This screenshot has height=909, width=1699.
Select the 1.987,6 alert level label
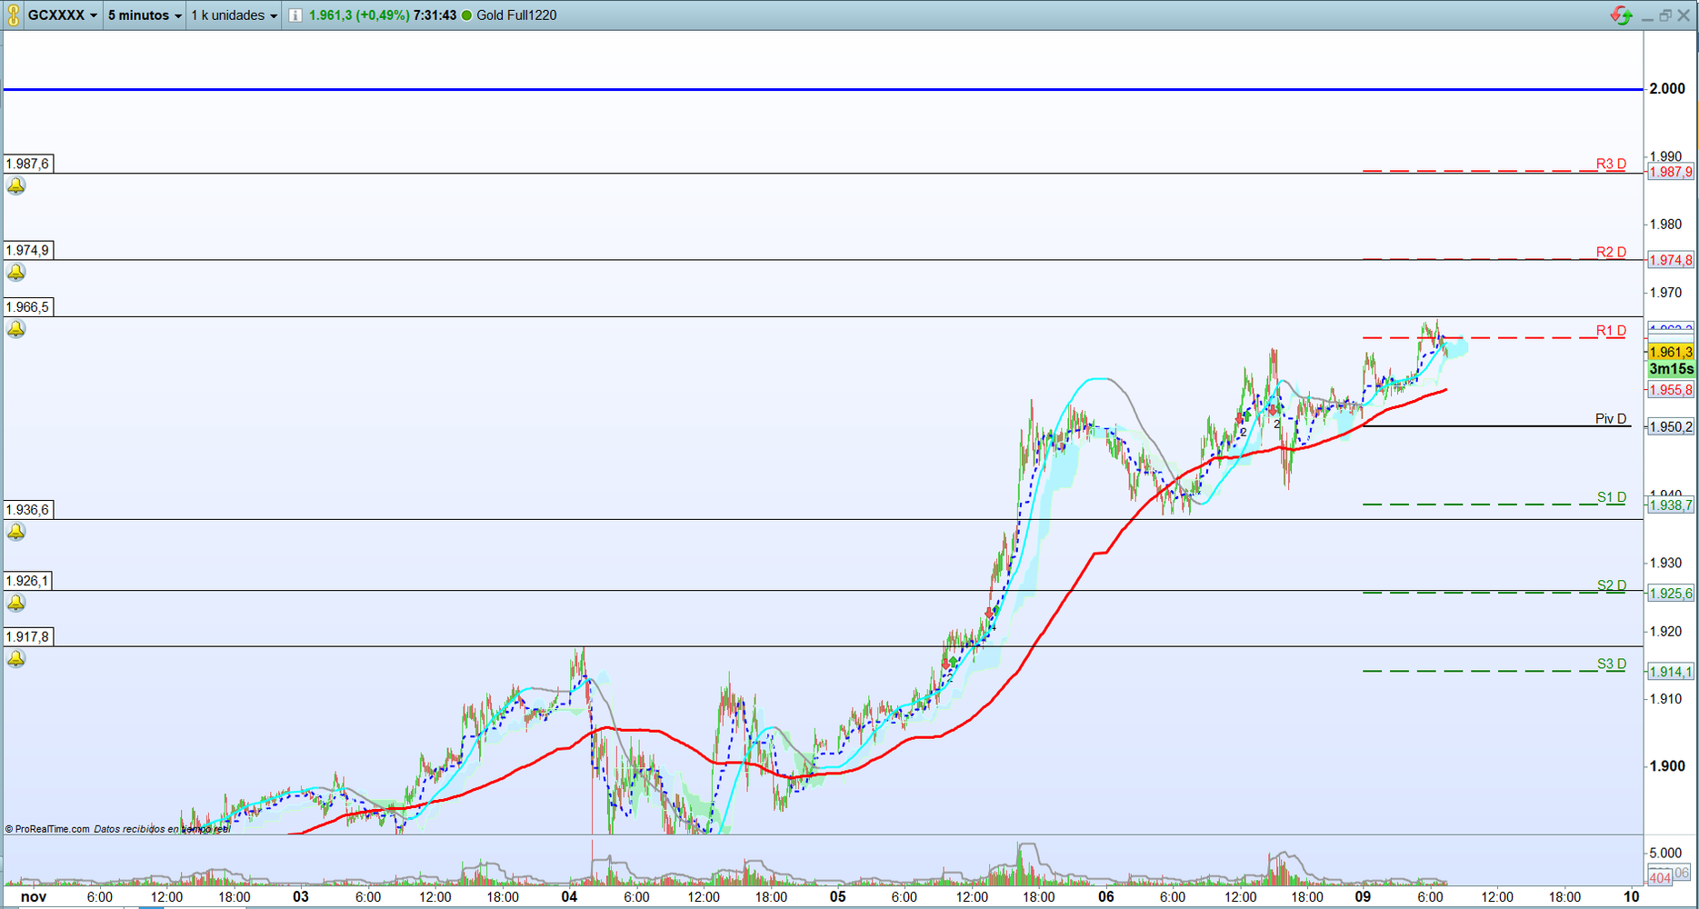click(x=27, y=164)
